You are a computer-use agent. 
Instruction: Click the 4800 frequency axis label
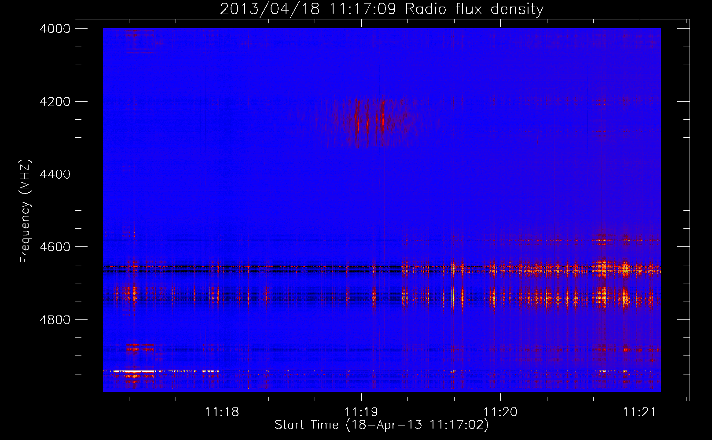click(55, 319)
